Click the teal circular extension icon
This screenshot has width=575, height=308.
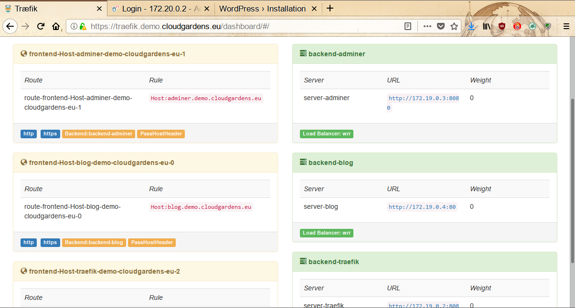click(x=532, y=27)
